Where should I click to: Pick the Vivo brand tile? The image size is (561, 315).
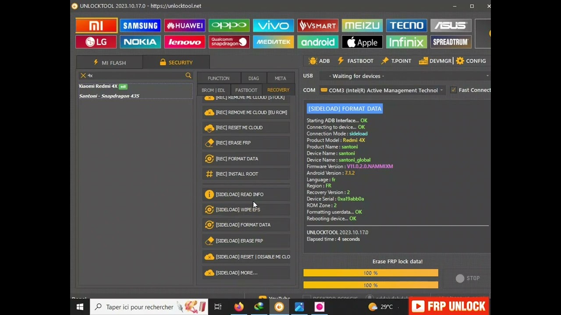coord(273,25)
